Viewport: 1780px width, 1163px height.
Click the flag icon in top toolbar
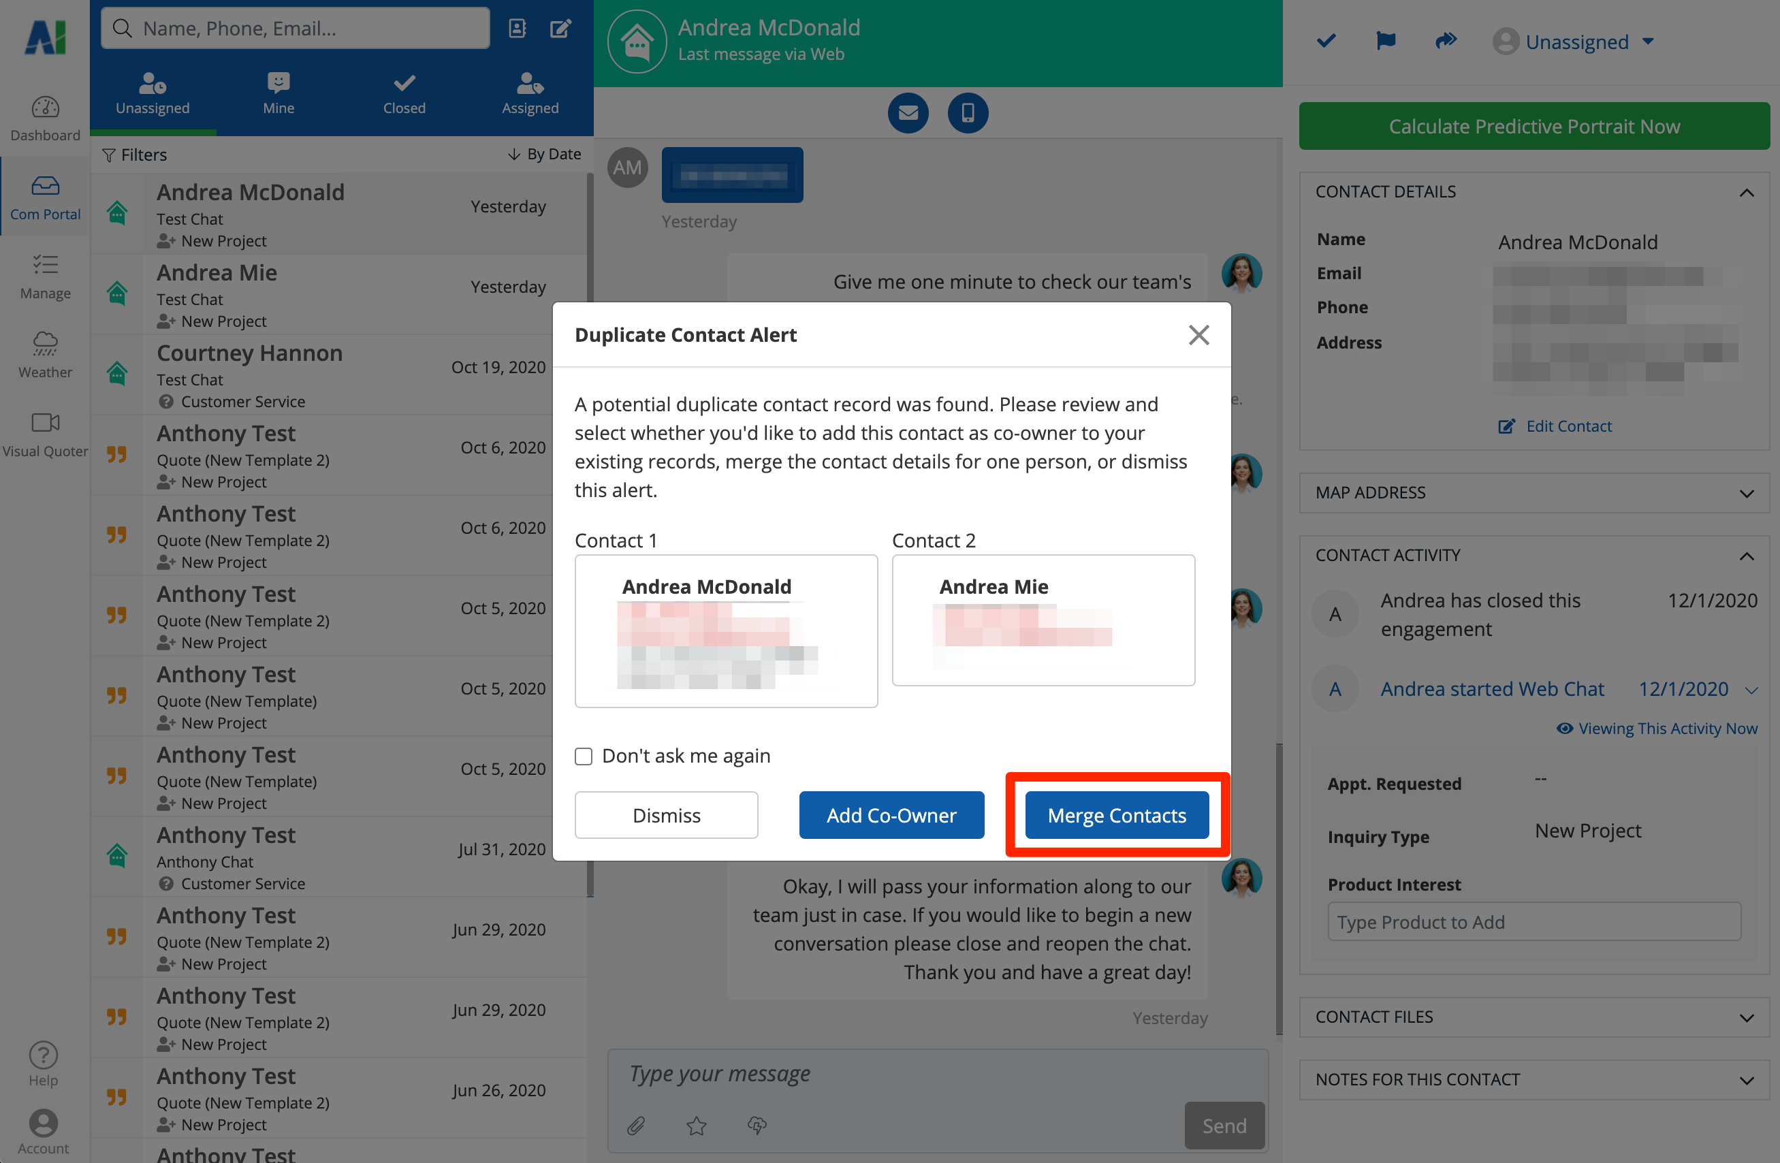1385,40
